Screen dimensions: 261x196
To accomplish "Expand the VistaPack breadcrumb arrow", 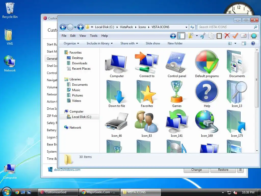I will pyautogui.click(x=136, y=27).
